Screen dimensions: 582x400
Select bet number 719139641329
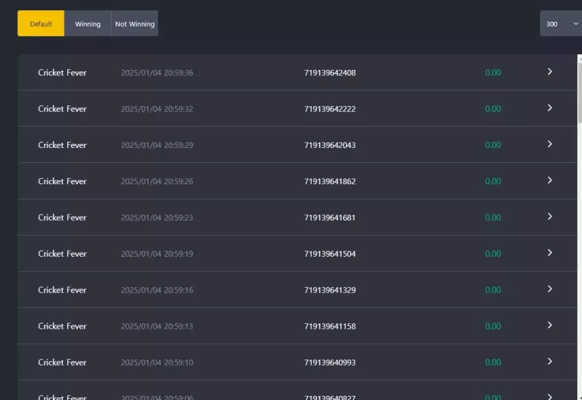click(x=329, y=290)
